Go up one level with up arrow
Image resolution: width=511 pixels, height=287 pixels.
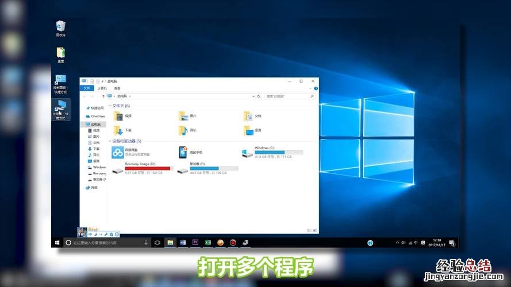103,96
